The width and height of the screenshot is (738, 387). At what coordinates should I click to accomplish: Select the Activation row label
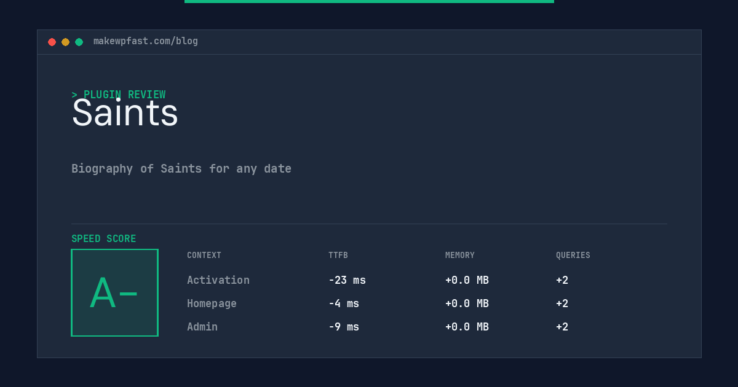coord(218,280)
